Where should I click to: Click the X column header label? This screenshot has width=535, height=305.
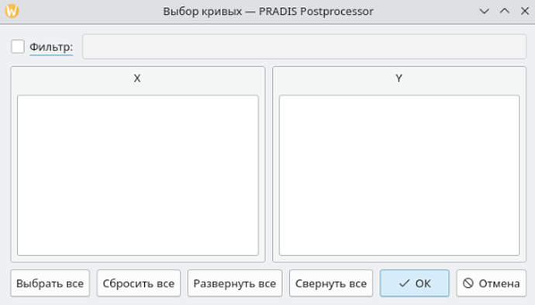pyautogui.click(x=137, y=78)
